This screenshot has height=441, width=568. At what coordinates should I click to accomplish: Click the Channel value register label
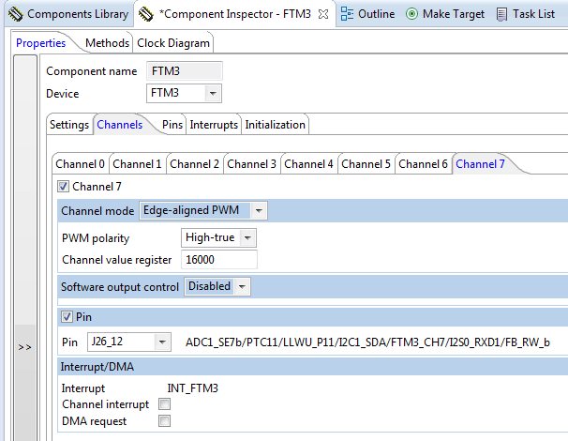(116, 260)
